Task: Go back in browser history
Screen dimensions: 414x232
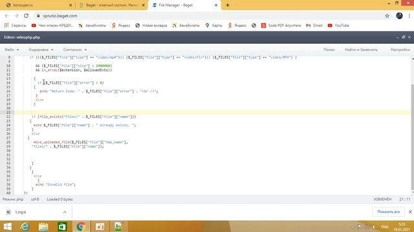Action: click(6, 15)
